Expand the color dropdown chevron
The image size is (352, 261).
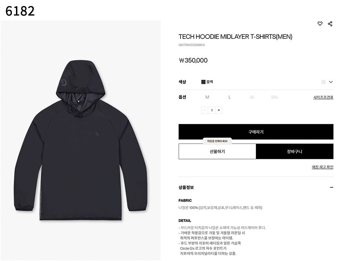331,82
